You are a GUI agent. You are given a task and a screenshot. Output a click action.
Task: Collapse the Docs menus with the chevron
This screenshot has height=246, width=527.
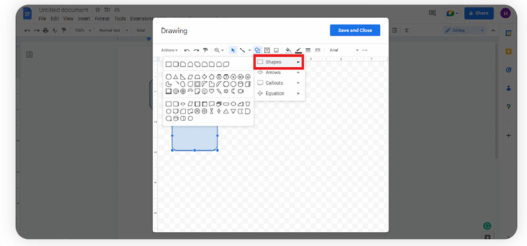click(x=493, y=30)
